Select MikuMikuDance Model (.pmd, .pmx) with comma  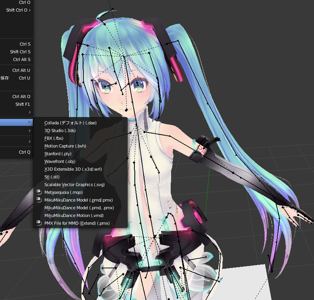point(81,208)
